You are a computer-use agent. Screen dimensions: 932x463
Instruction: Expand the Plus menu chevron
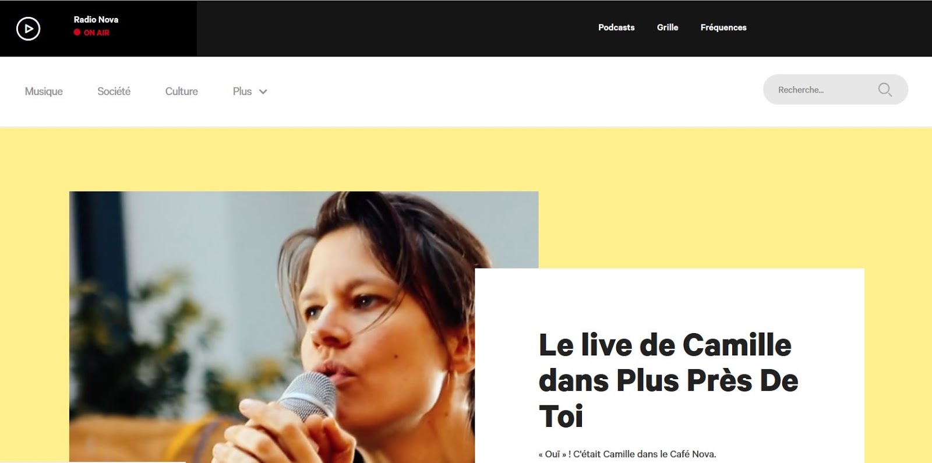[x=263, y=91]
